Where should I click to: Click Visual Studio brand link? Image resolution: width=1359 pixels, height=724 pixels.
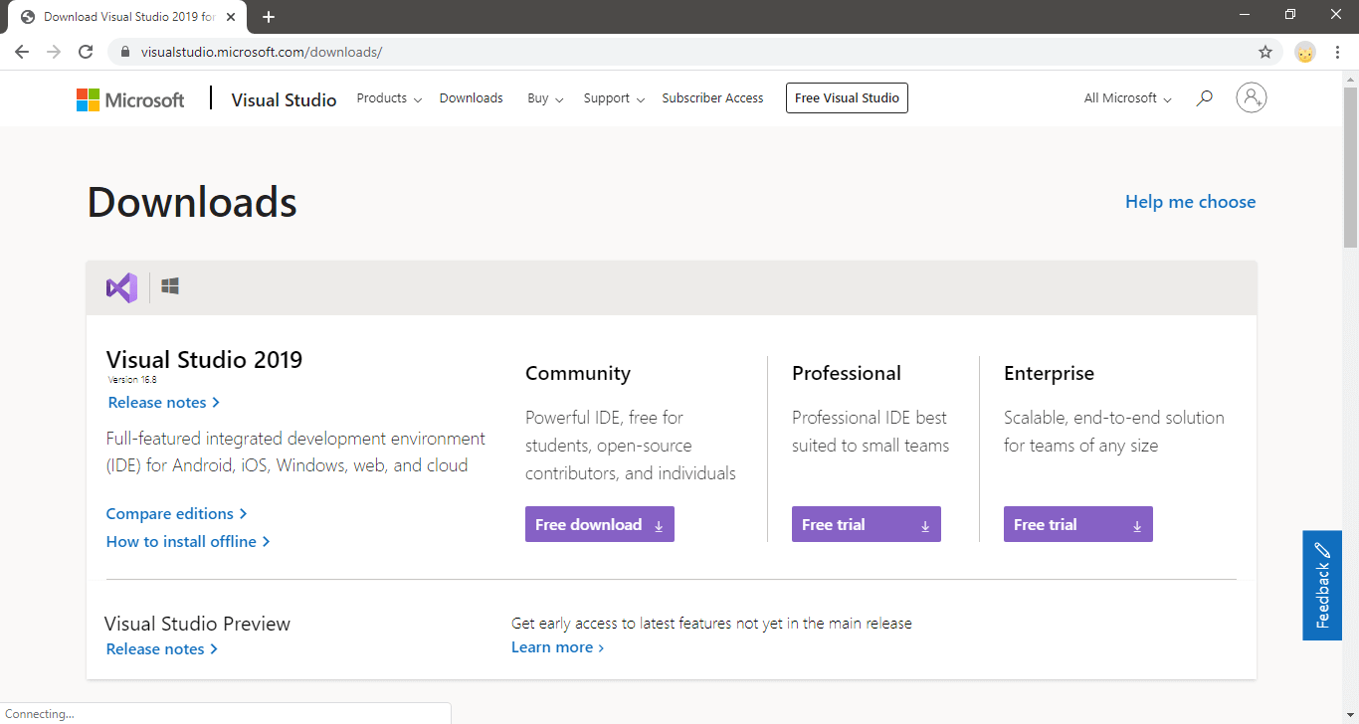click(284, 99)
